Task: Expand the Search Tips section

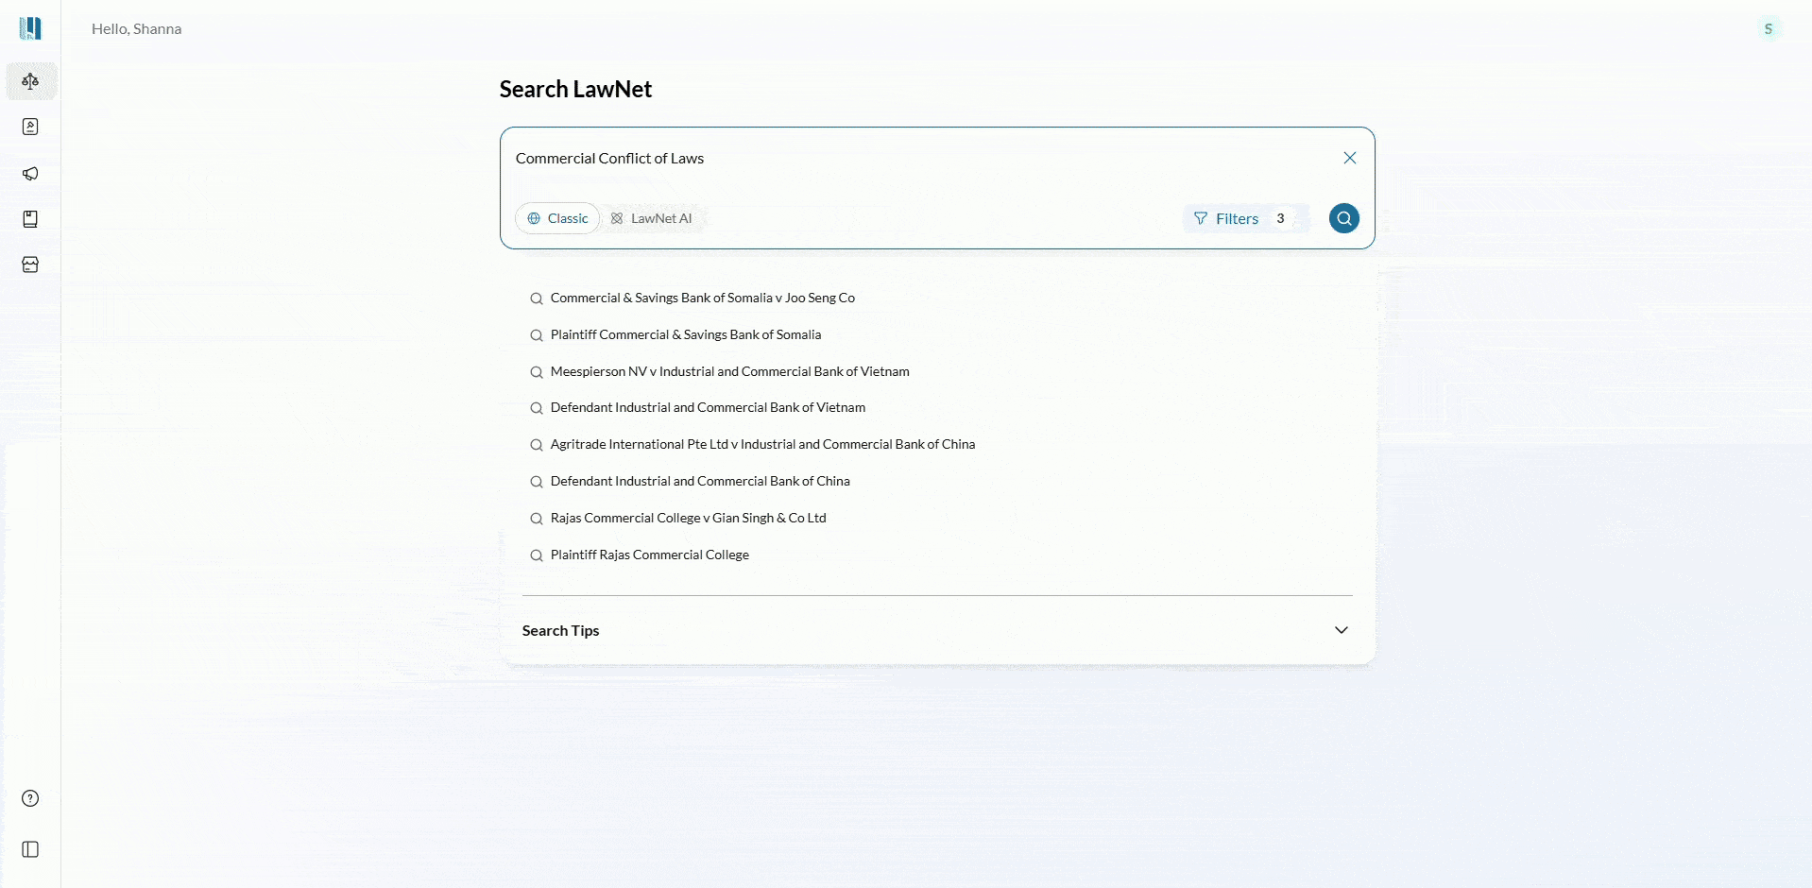Action: (1341, 630)
